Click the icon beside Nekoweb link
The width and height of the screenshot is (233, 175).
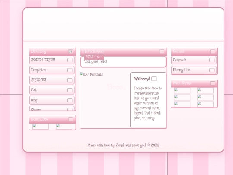(212, 60)
